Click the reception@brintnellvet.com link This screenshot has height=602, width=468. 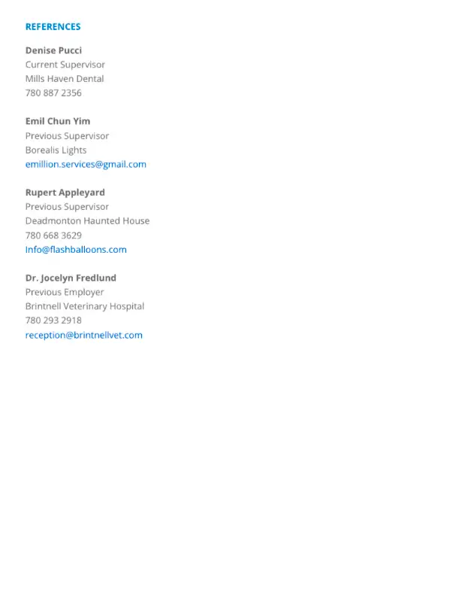tap(84, 335)
